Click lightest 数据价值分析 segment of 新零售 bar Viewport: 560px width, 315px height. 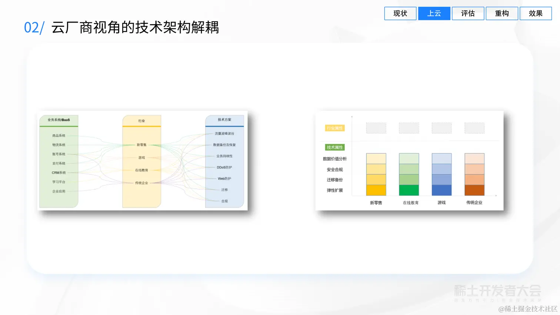(x=376, y=158)
